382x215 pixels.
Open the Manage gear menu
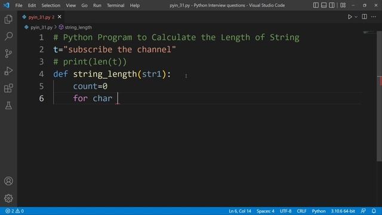[x=8, y=198]
